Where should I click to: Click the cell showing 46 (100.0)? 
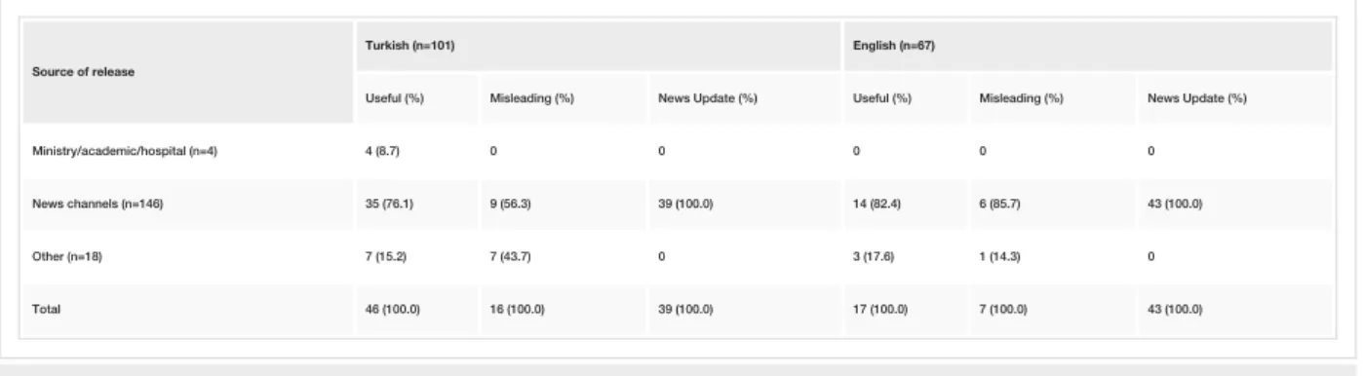pyautogui.click(x=416, y=309)
